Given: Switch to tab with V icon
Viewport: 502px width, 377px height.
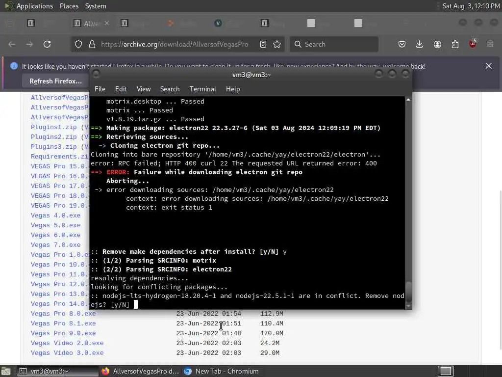Looking at the screenshot, I should [x=218, y=23].
